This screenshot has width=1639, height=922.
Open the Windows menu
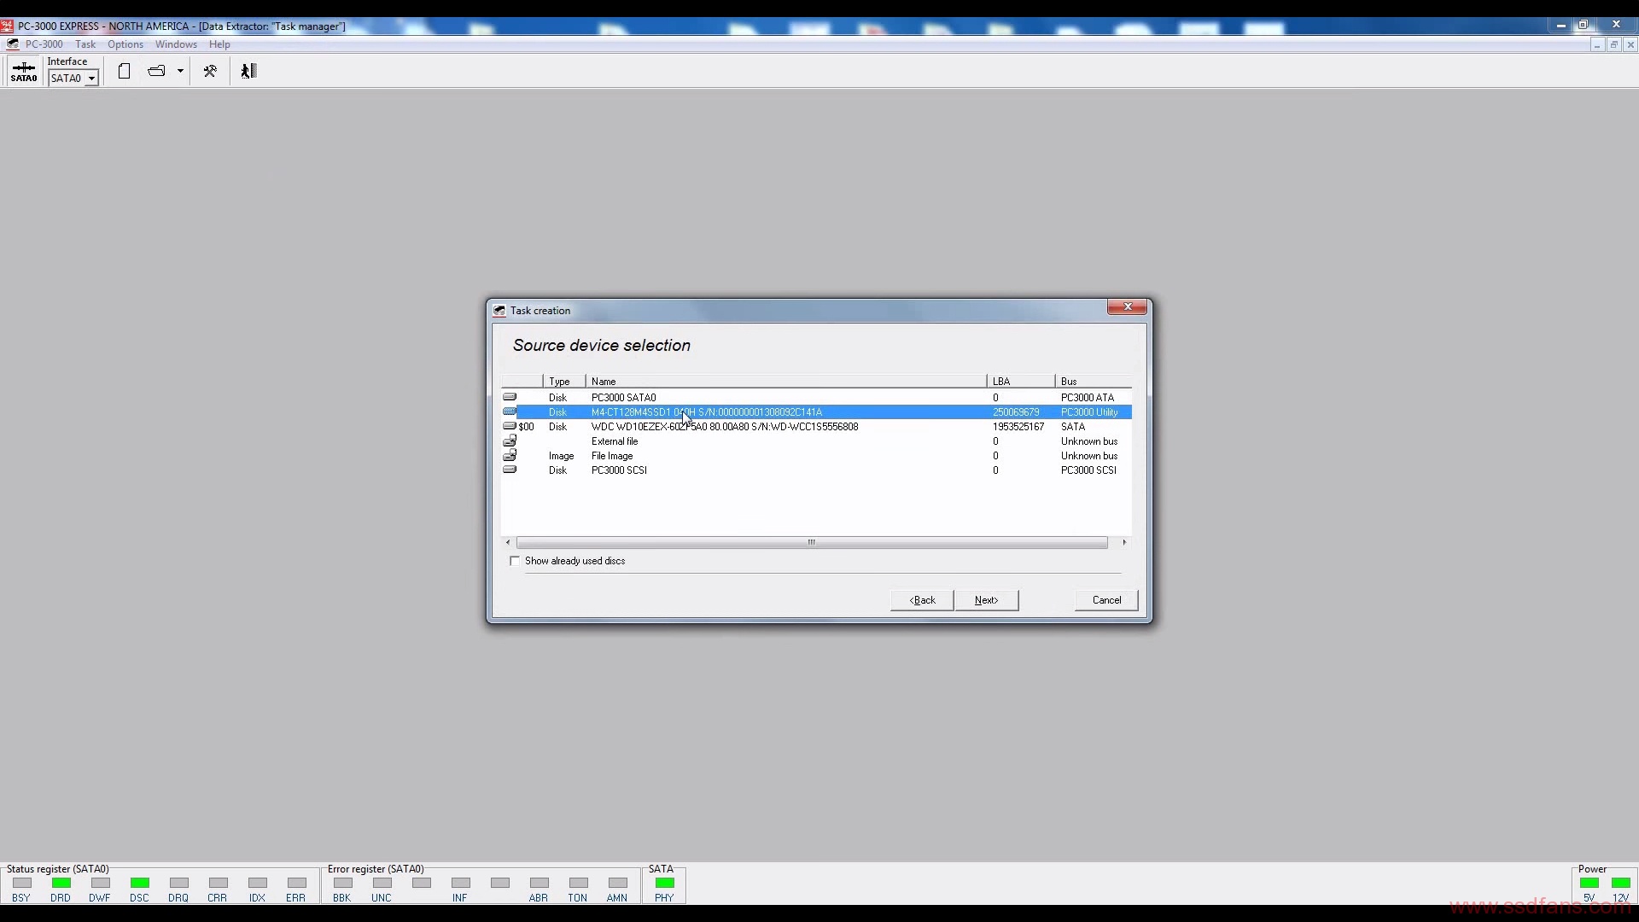coord(176,44)
